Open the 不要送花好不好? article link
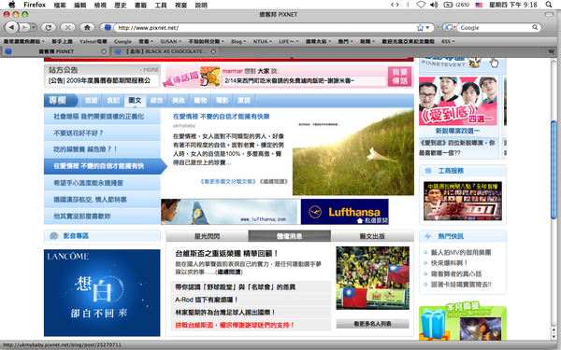This screenshot has height=350, width=561. click(79, 133)
